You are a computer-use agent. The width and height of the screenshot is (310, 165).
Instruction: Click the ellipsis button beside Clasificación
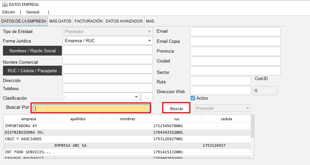coord(147,97)
